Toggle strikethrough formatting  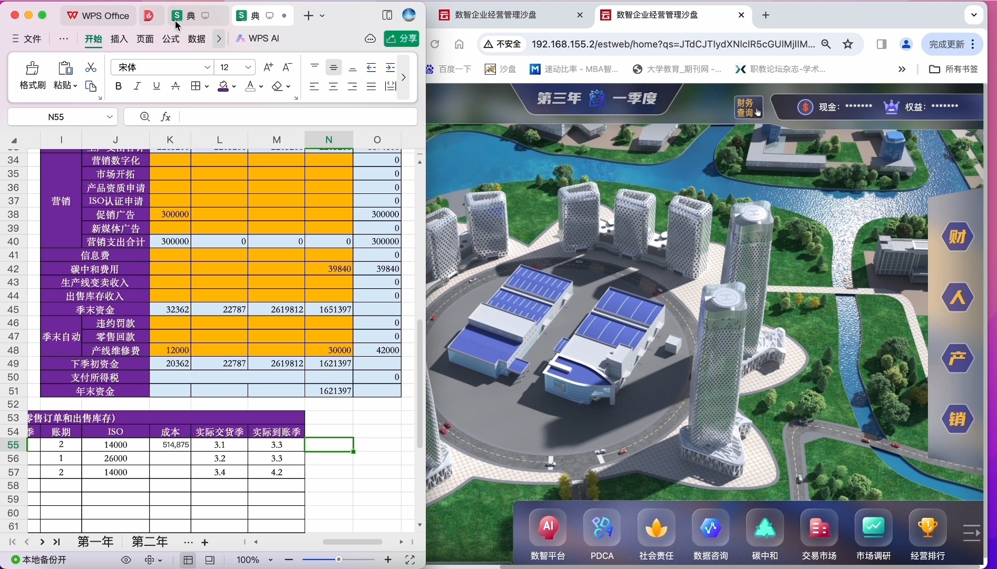click(x=176, y=86)
